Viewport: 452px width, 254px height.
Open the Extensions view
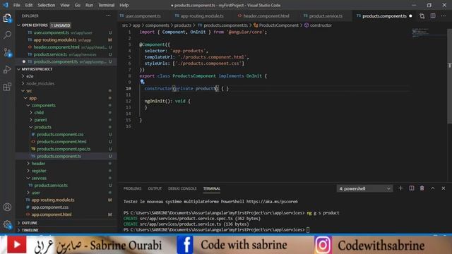click(x=7, y=86)
